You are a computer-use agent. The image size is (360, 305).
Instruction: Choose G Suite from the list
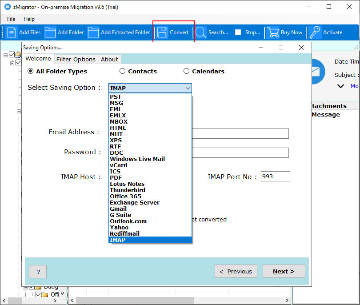click(150, 215)
